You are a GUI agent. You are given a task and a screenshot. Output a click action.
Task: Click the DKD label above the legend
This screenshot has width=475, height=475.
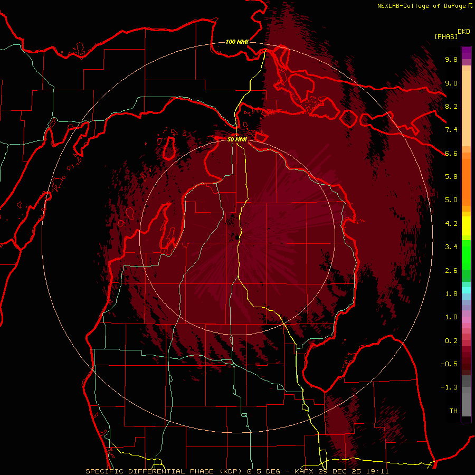coord(464,32)
